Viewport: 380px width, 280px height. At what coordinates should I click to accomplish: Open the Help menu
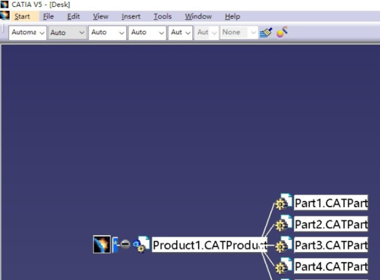click(232, 16)
